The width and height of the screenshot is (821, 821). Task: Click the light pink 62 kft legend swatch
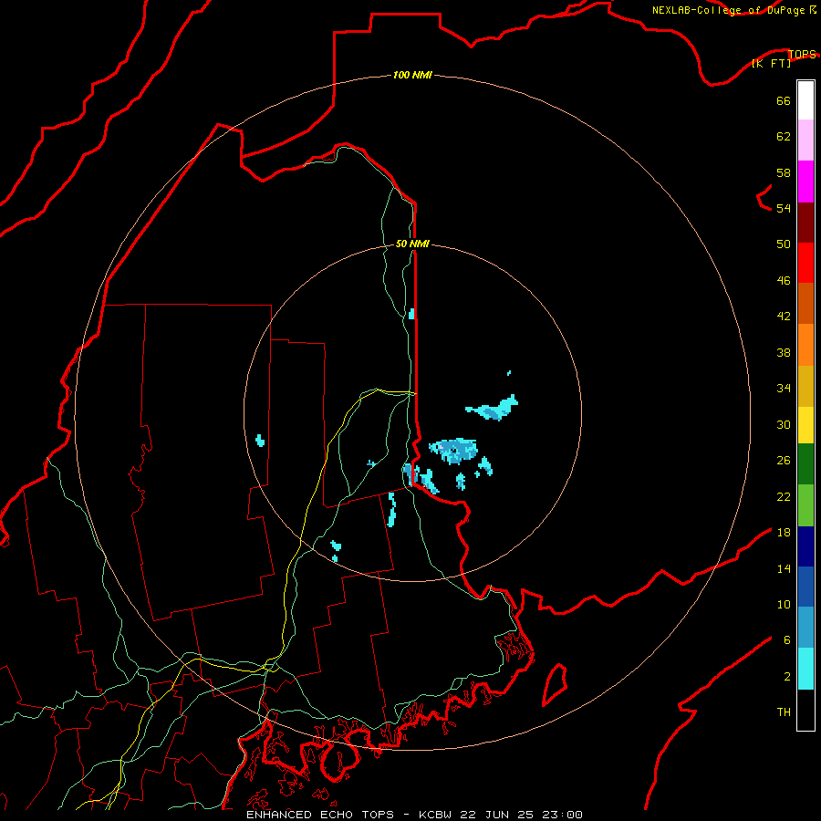(805, 140)
